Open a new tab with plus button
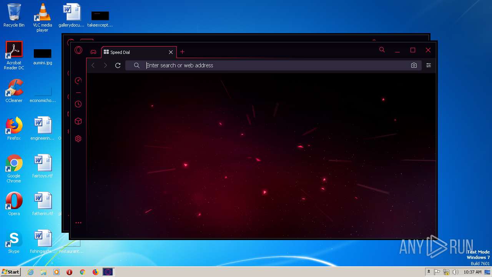The height and width of the screenshot is (277, 492). 183,52
